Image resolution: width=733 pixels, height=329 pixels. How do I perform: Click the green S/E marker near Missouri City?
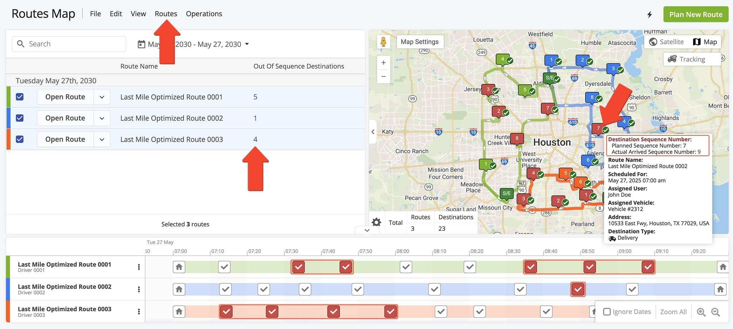506,194
